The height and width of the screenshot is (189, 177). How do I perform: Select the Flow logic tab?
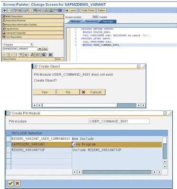[x=108, y=22]
